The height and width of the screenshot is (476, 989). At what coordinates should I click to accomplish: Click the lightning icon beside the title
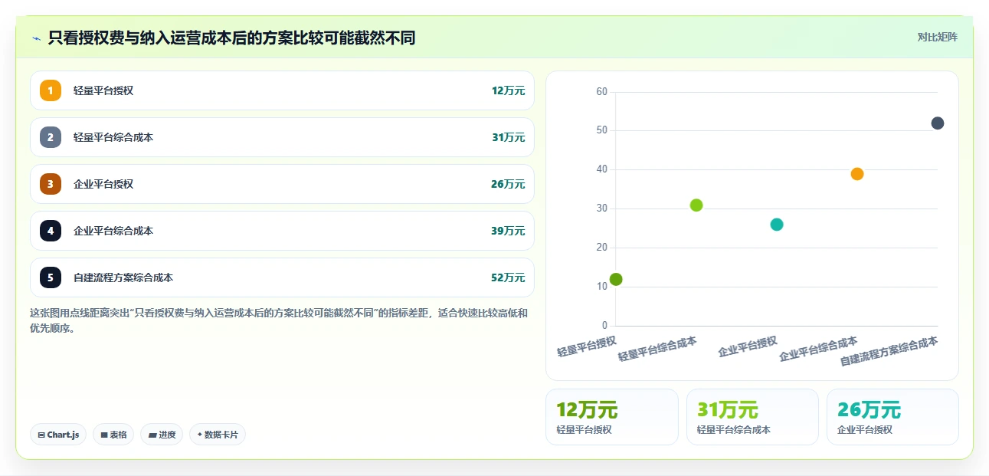(x=36, y=38)
